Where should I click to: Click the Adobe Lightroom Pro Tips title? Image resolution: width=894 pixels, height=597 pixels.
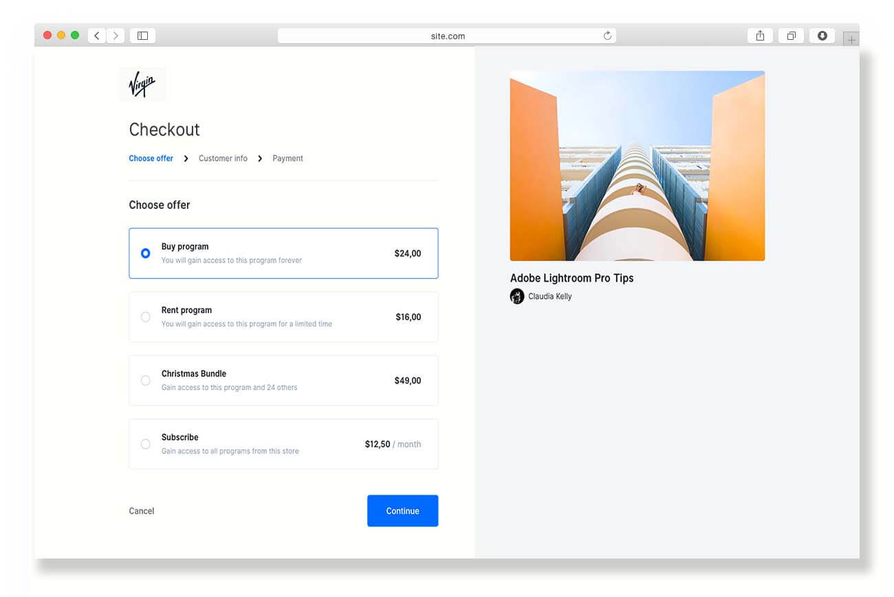coord(571,278)
